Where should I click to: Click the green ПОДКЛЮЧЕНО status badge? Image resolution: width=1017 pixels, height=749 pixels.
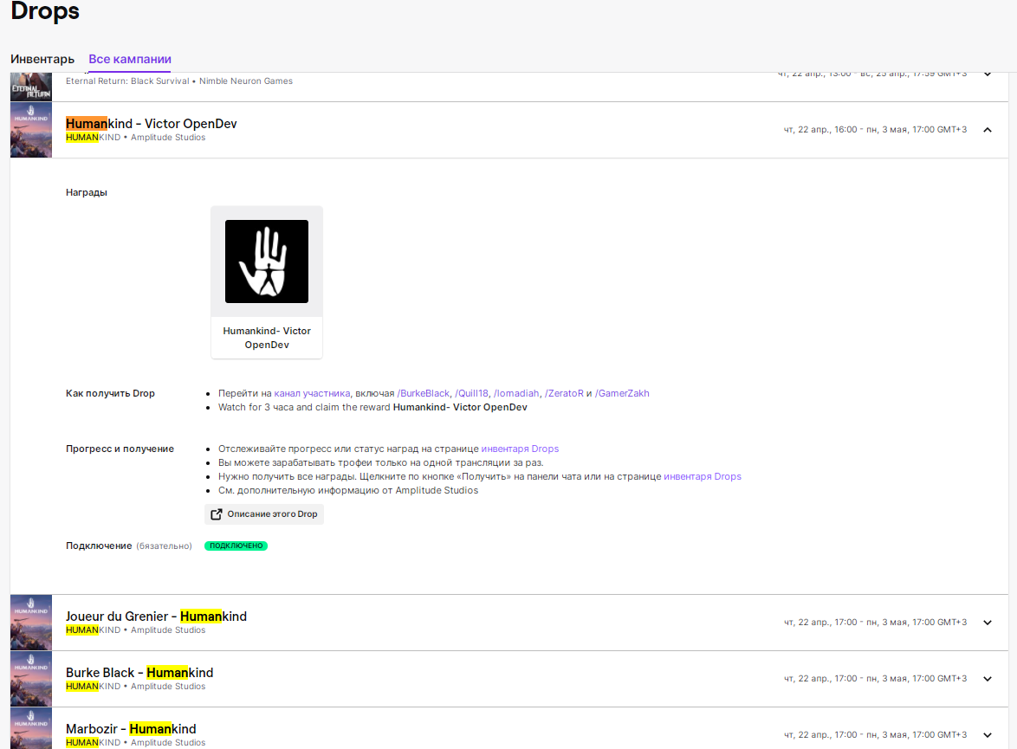click(236, 546)
